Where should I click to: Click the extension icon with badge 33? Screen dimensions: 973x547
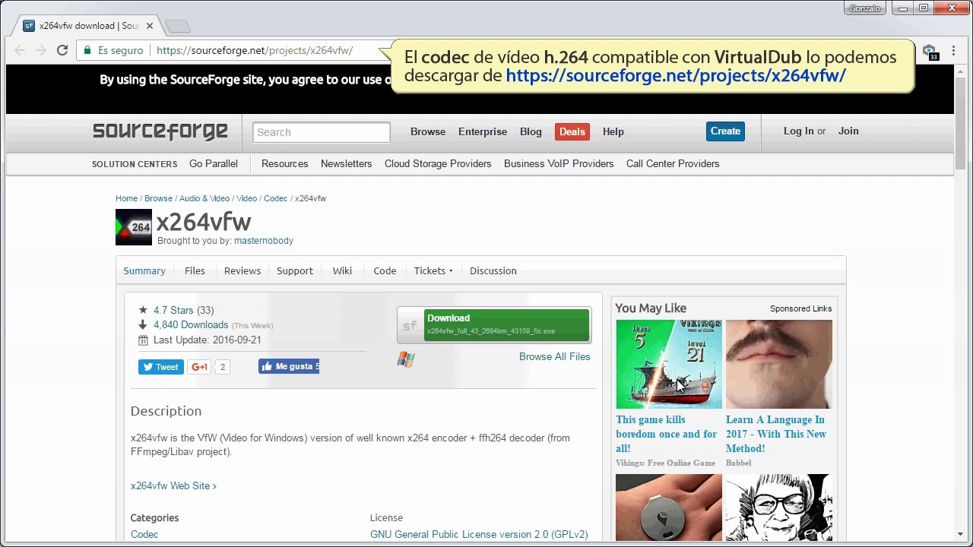[x=930, y=52]
